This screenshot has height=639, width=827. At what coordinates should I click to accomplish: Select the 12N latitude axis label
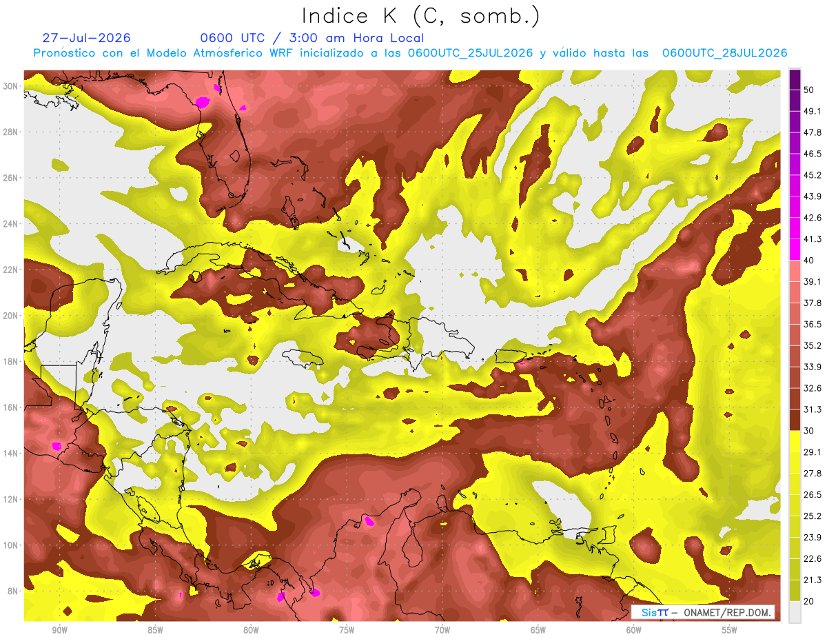coord(11,499)
